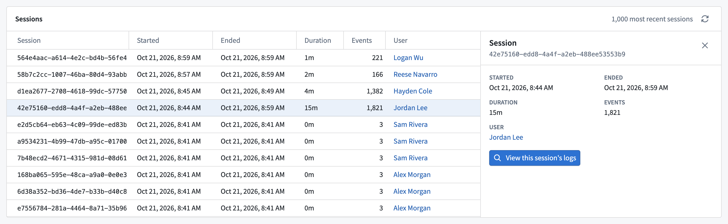Click the full session ID in detail panel
The width and height of the screenshot is (728, 224).
pos(557,54)
